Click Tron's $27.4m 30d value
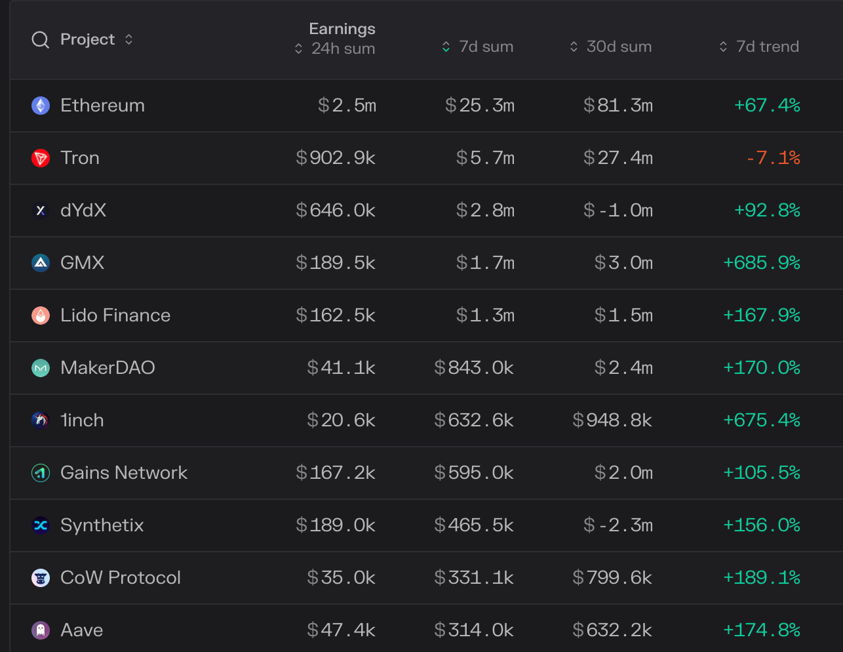 618,158
